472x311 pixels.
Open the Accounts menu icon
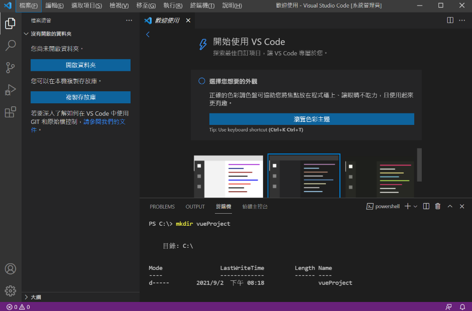tap(10, 269)
